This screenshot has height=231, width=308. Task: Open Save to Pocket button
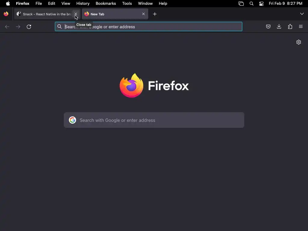268,26
